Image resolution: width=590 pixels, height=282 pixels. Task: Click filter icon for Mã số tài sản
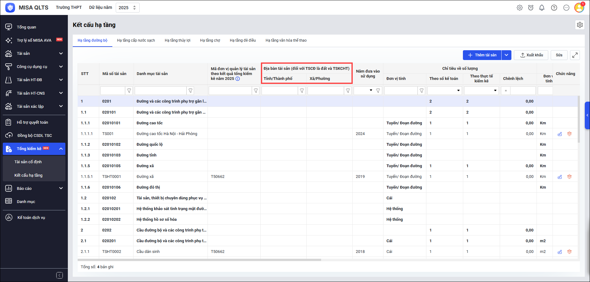pos(129,91)
